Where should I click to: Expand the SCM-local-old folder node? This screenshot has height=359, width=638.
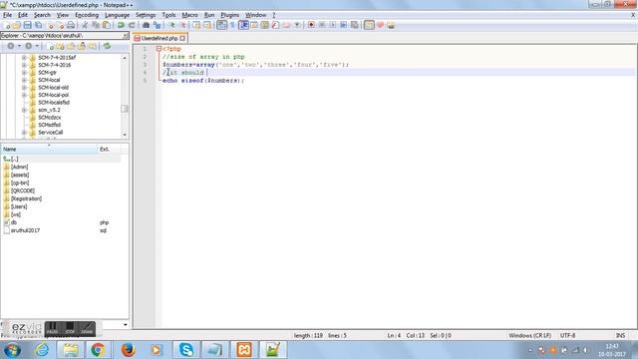click(x=24, y=88)
